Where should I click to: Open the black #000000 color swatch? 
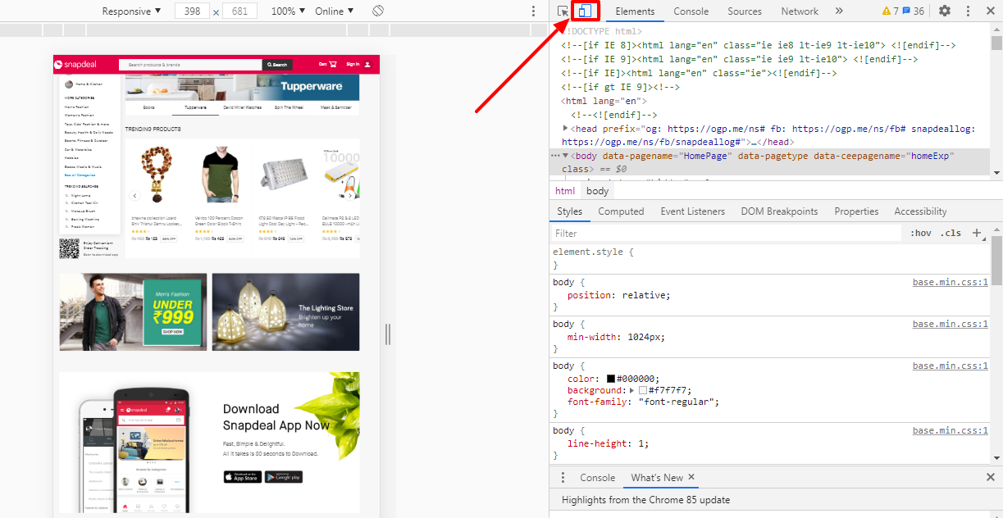pyautogui.click(x=611, y=379)
